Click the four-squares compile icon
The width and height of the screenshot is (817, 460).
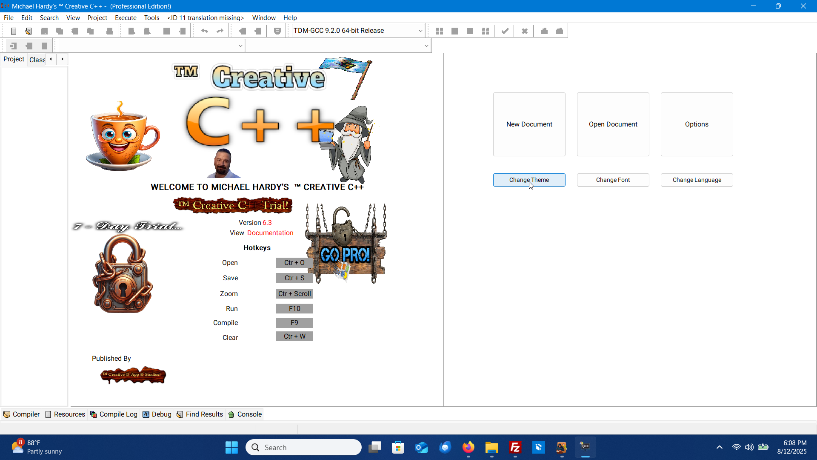tap(440, 31)
